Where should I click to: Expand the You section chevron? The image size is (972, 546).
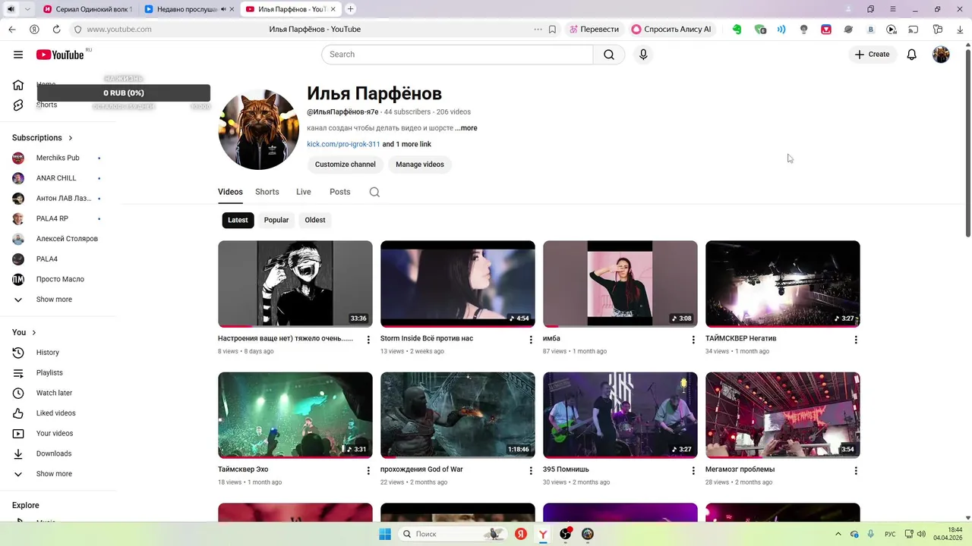[34, 333]
